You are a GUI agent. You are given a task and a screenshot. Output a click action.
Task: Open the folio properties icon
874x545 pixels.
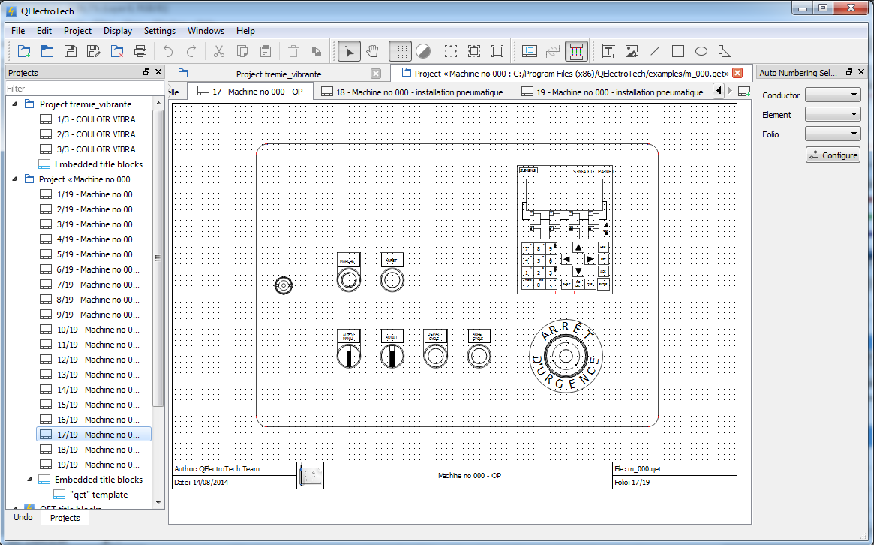530,51
